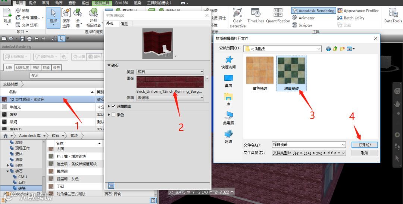Open the Scripter tool

pyautogui.click(x=303, y=25)
